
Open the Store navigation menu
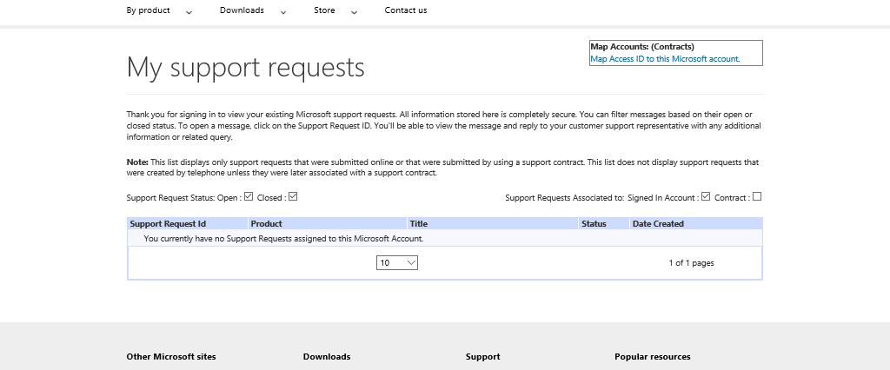324,10
